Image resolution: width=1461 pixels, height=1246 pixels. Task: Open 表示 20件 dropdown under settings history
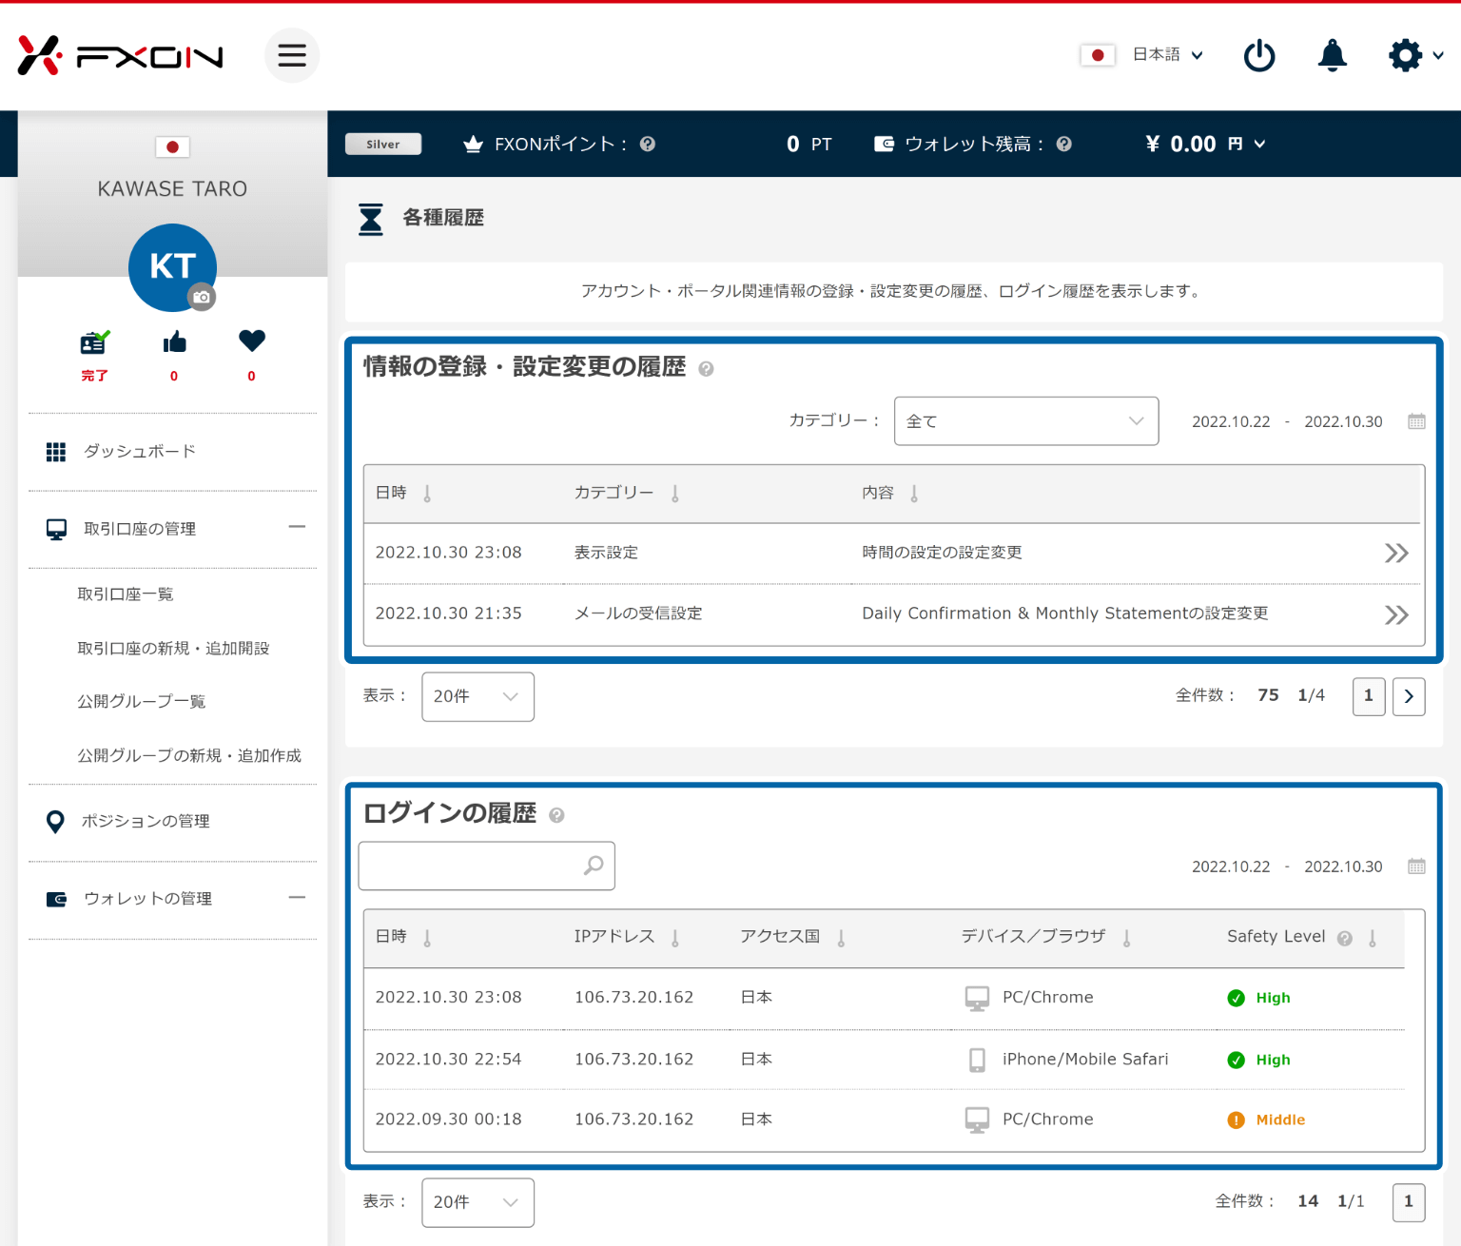[x=477, y=697]
